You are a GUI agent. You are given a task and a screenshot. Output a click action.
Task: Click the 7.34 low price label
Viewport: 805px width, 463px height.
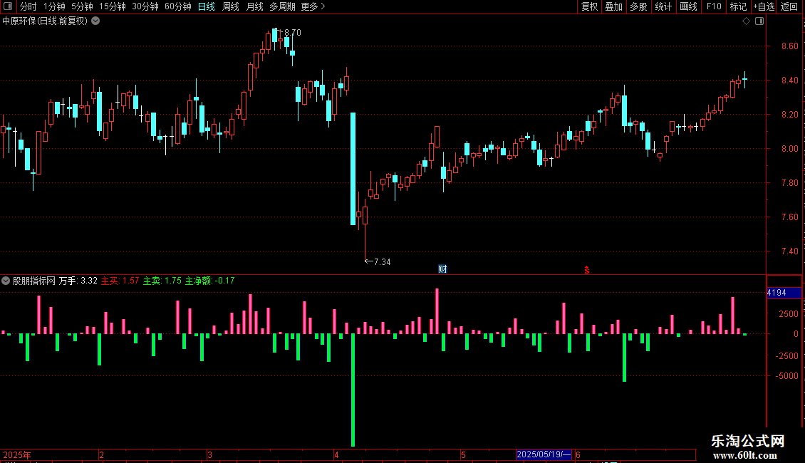pyautogui.click(x=383, y=262)
